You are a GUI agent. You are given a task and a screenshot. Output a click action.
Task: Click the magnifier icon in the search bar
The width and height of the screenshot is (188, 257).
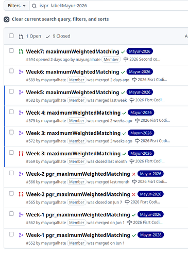click(x=35, y=6)
